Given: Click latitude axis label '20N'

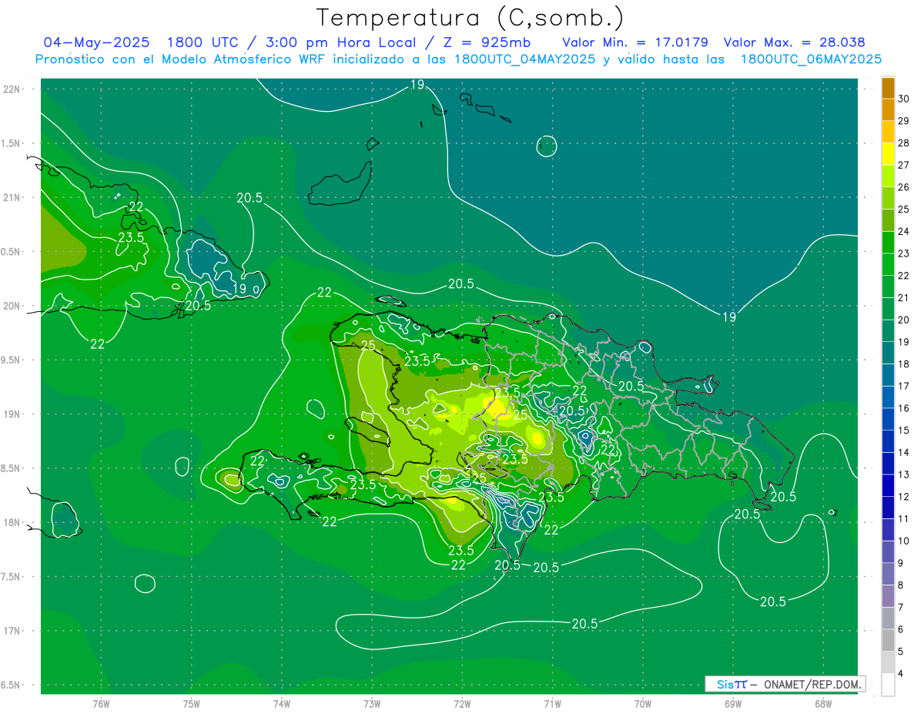Looking at the screenshot, I should coord(12,306).
